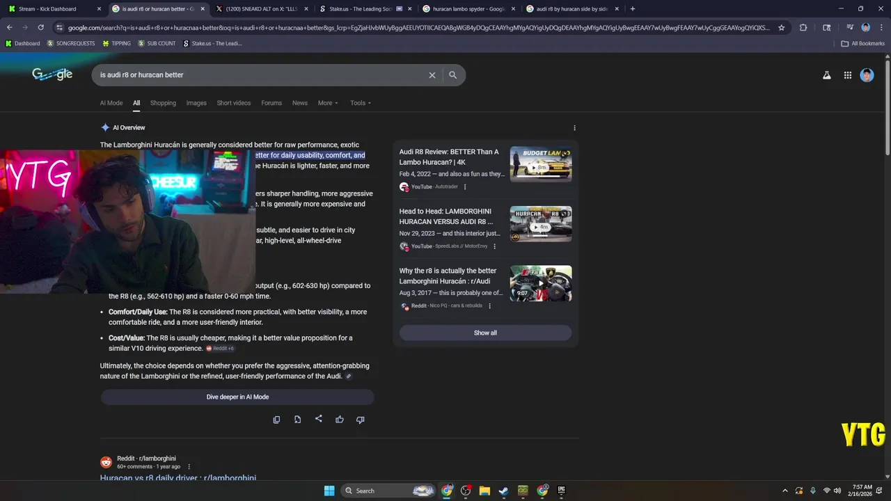Image resolution: width=891 pixels, height=501 pixels.
Task: Open Head to Head LAMBORGHINI HURACAN link
Action: coord(446,216)
